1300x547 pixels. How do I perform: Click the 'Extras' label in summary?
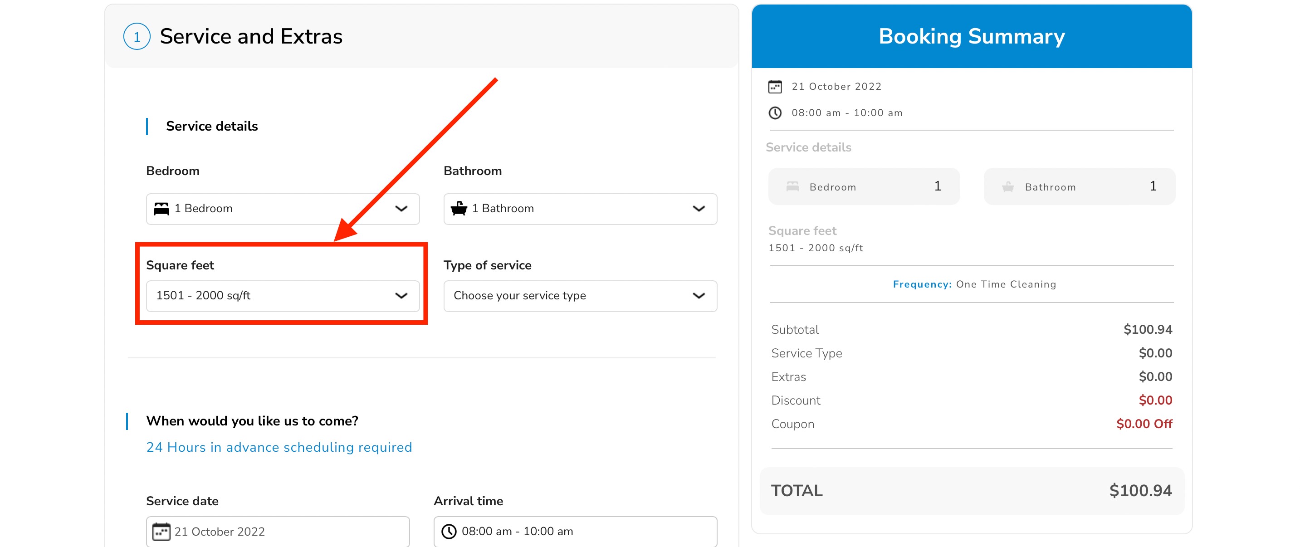pos(788,376)
